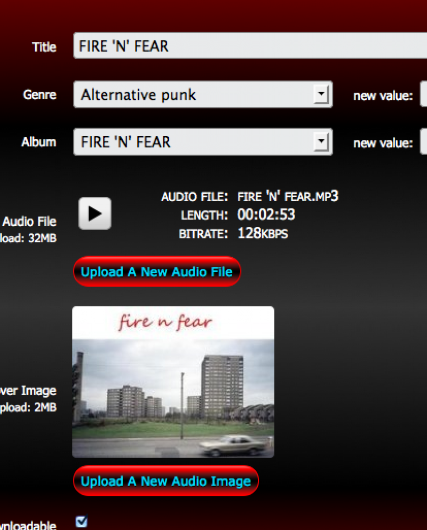This screenshot has width=427, height=530.
Task: Click the Genre field label
Action: pyautogui.click(x=39, y=94)
